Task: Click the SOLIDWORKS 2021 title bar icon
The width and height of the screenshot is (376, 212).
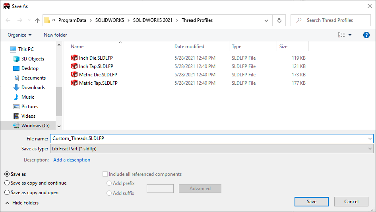Action: click(7, 6)
